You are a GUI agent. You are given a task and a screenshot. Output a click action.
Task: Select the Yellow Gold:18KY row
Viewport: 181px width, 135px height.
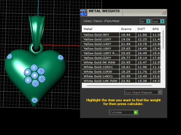pos(121,48)
